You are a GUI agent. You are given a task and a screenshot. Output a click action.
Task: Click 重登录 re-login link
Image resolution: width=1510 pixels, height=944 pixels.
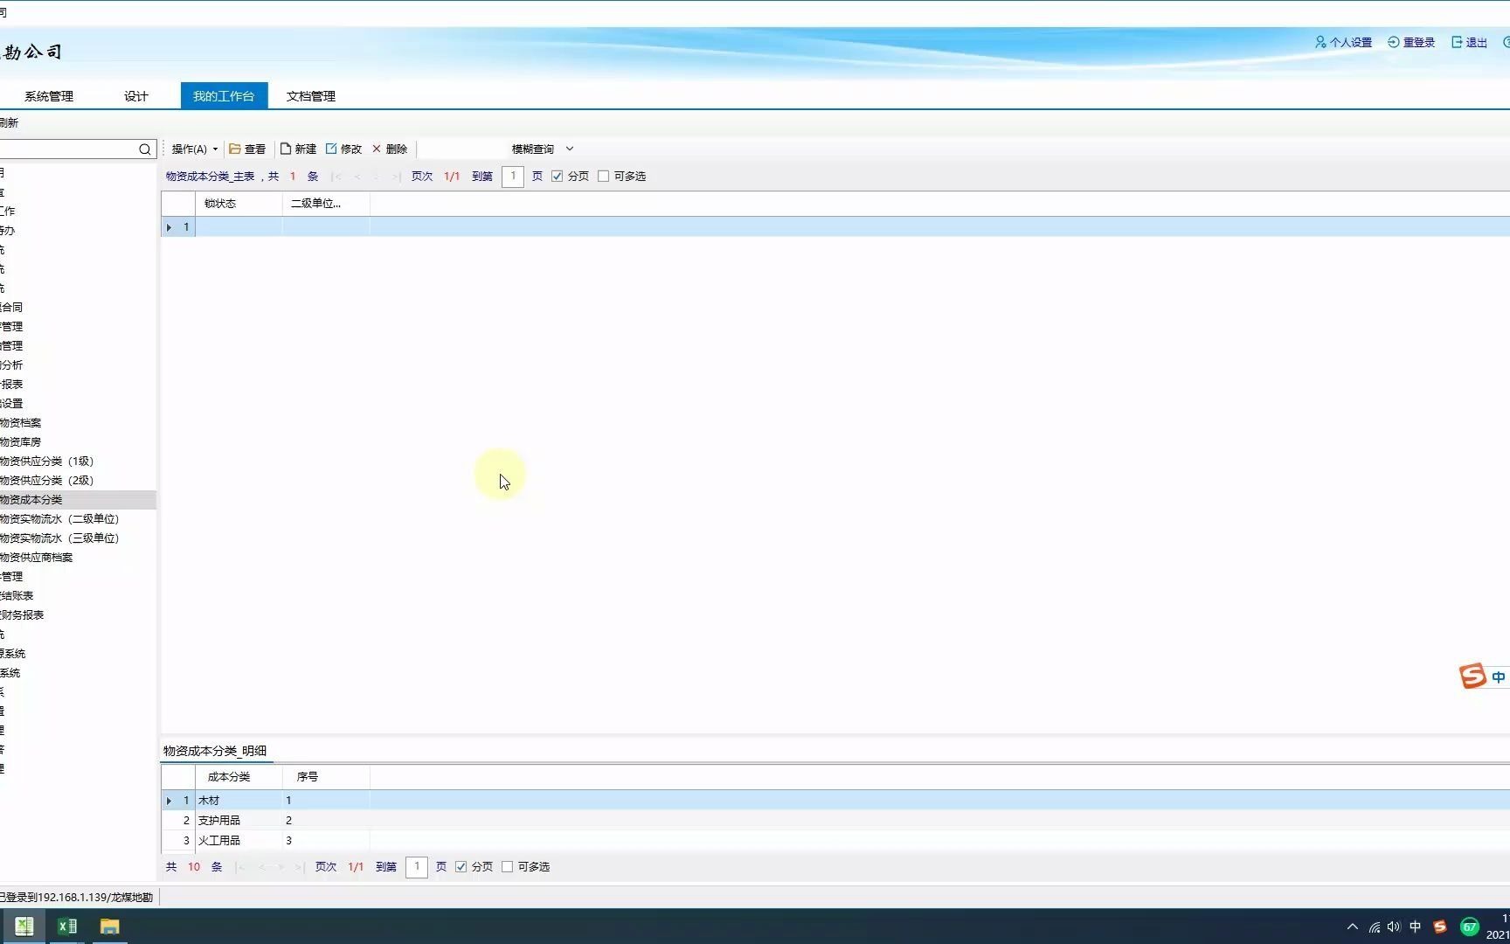pos(1411,42)
